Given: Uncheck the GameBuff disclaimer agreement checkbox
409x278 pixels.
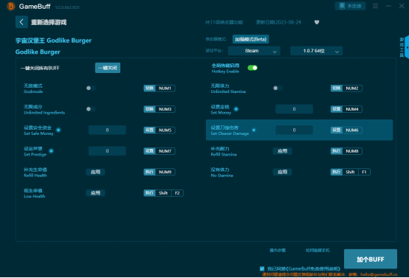Looking at the screenshot, I should (262, 268).
